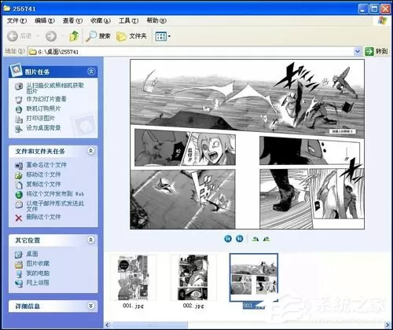The width and height of the screenshot is (393, 330).
Task: Select the 001.jpg thumbnail
Action: click(134, 277)
